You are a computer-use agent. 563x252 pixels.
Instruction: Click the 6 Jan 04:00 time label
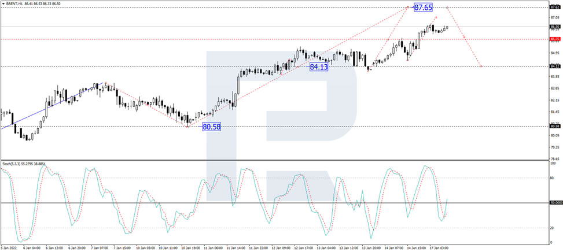tap(31, 247)
